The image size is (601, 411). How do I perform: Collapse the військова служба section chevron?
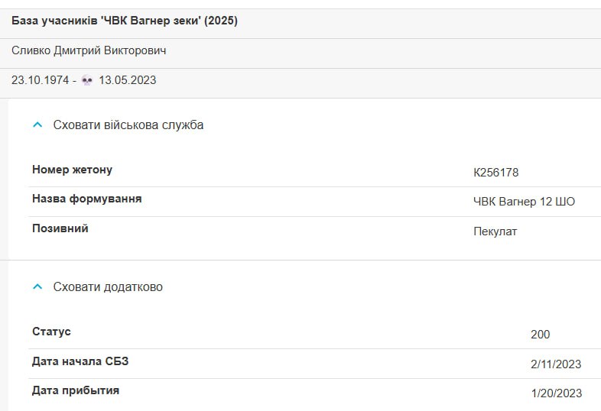[x=37, y=125]
